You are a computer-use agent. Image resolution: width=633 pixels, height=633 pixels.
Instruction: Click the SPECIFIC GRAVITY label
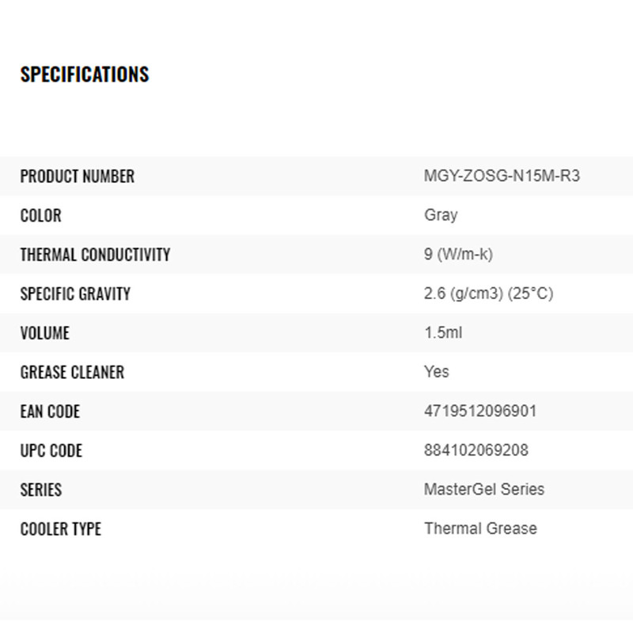click(x=75, y=294)
